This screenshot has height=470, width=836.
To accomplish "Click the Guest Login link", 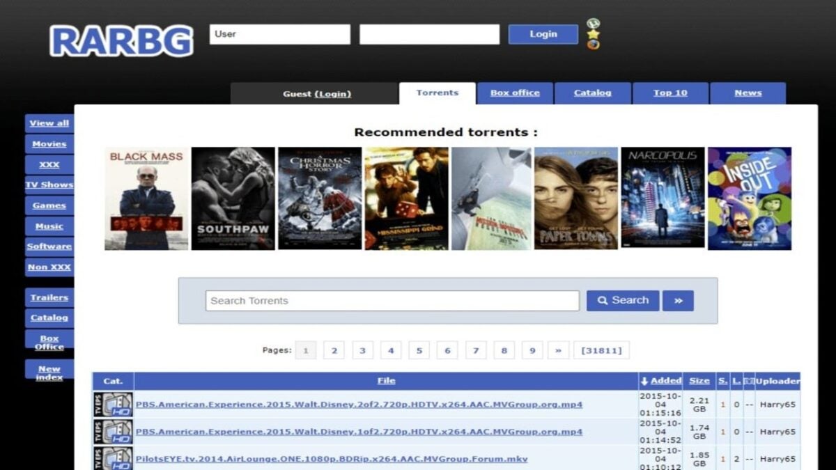I will tap(333, 94).
